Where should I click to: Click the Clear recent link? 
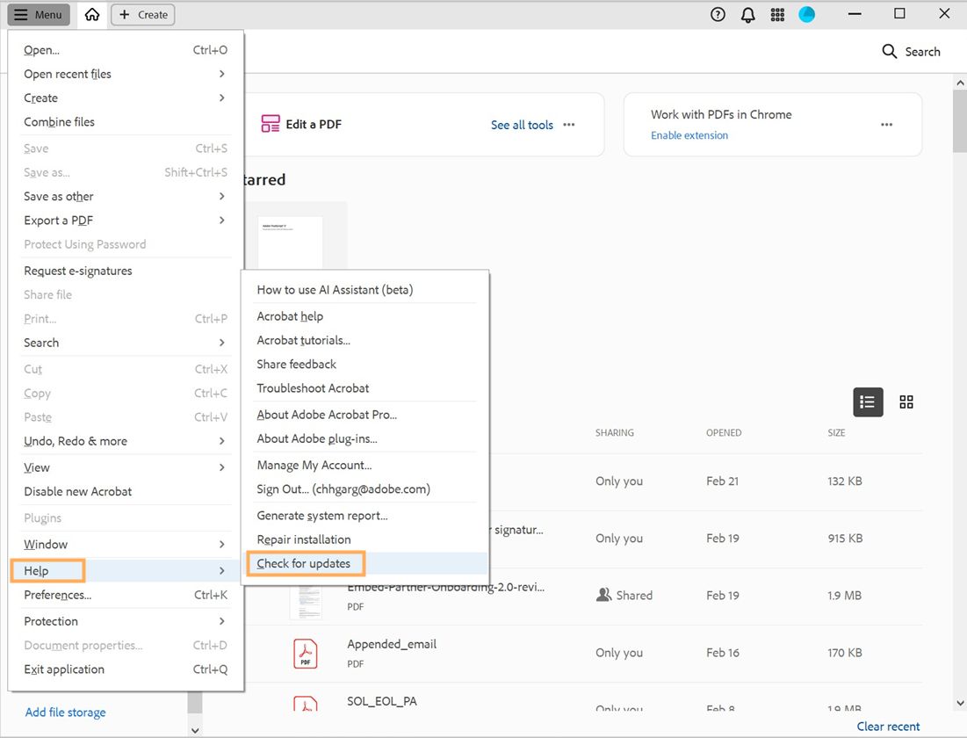pos(888,727)
